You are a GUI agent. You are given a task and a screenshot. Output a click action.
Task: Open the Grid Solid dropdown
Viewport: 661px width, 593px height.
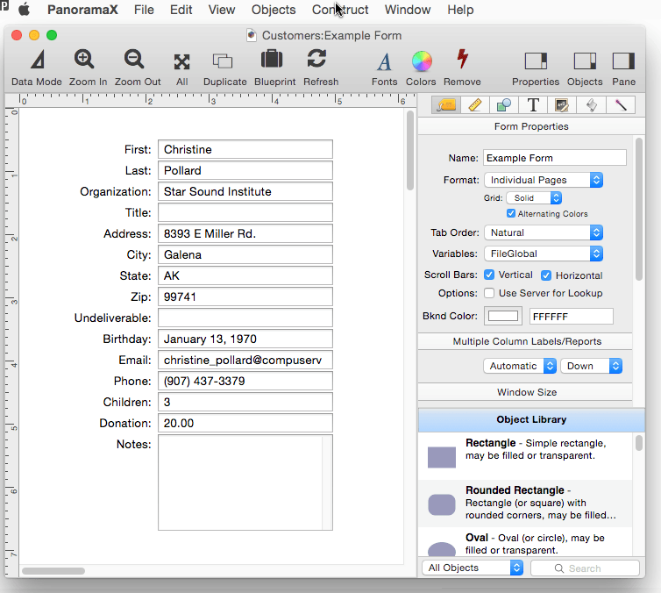pyautogui.click(x=534, y=197)
